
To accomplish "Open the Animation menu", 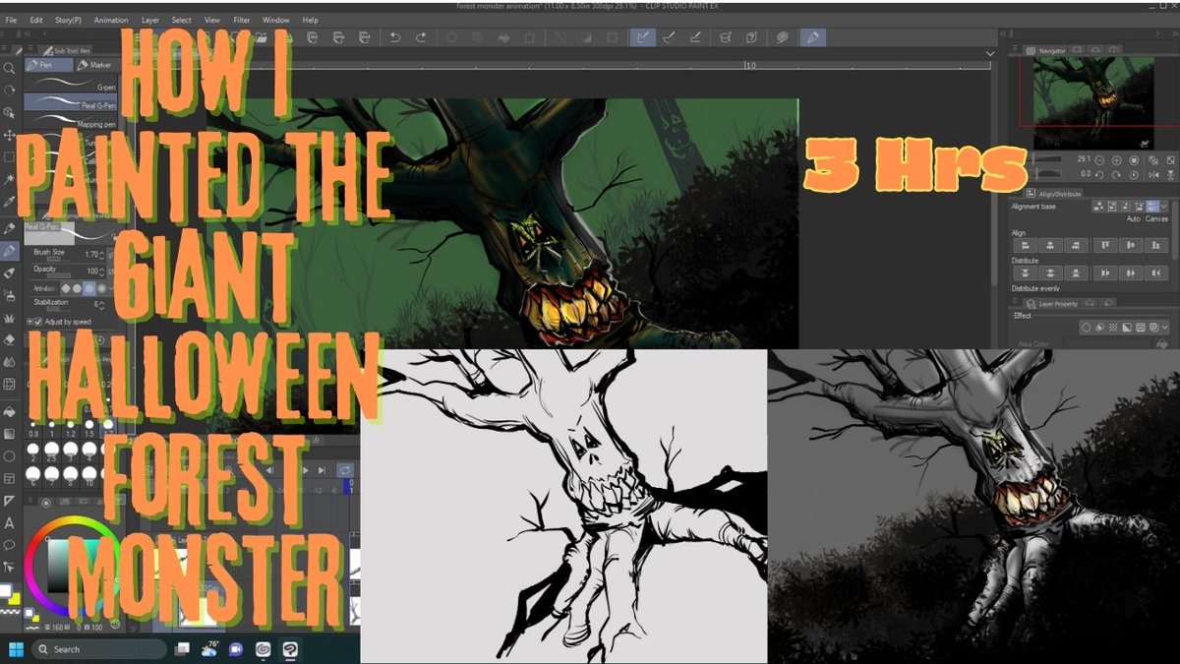I will coord(111,20).
